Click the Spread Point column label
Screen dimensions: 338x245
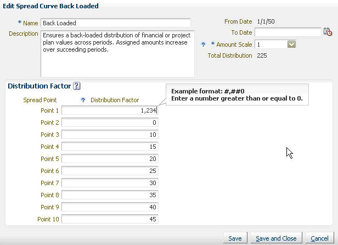(40, 100)
